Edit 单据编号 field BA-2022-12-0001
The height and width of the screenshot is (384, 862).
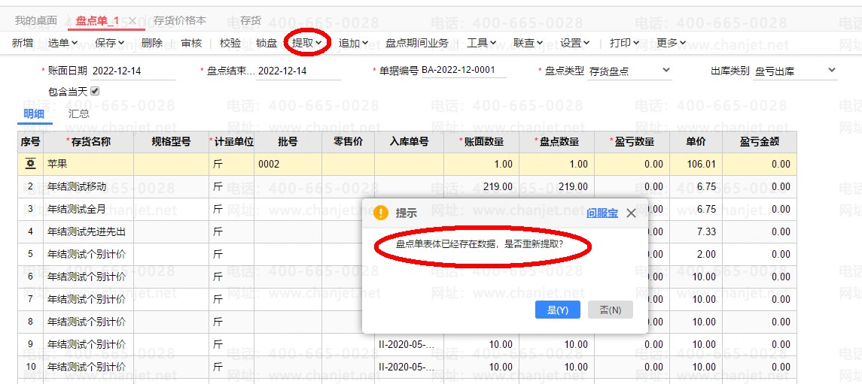tap(464, 70)
